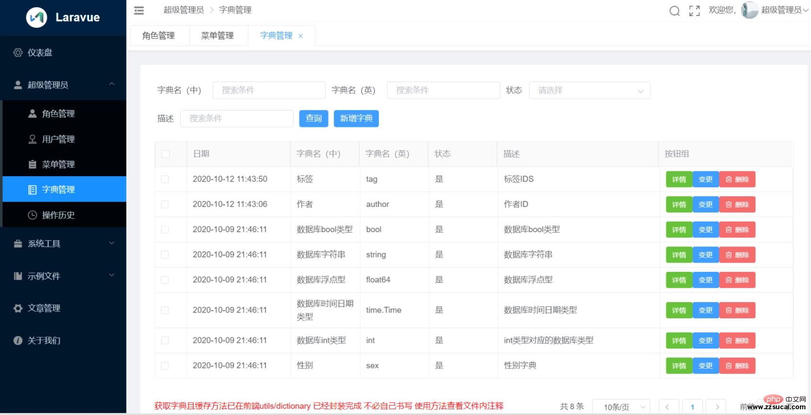
Task: Check the box for the sex row
Action: [x=165, y=366]
